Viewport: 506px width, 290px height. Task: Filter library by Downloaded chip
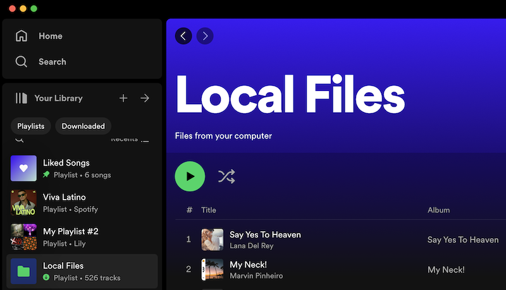83,126
